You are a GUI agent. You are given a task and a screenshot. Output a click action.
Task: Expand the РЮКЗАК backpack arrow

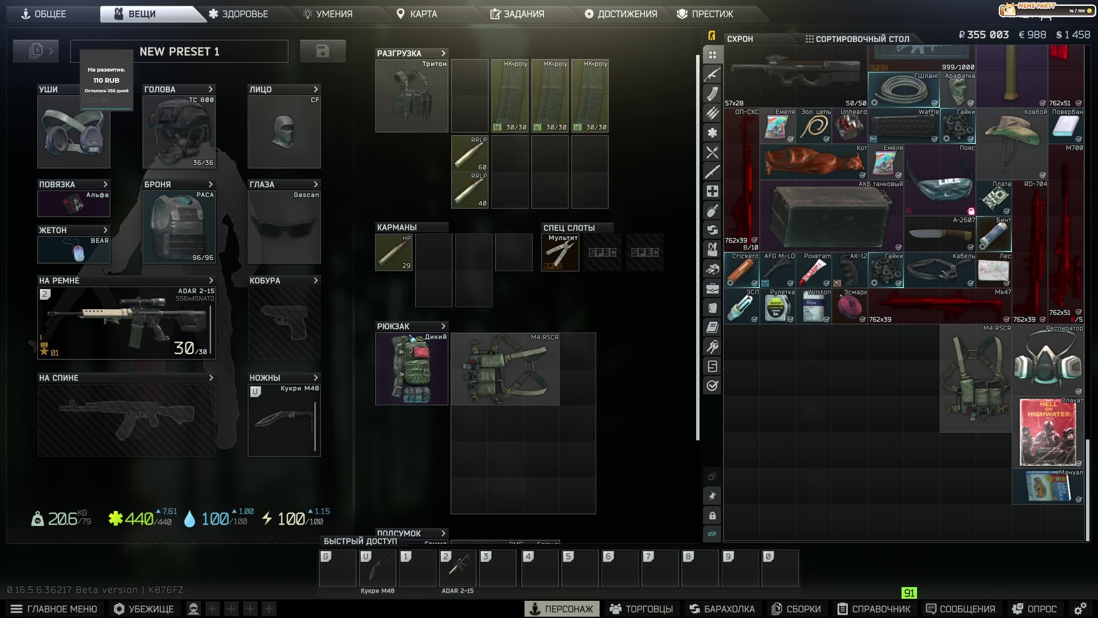443,326
